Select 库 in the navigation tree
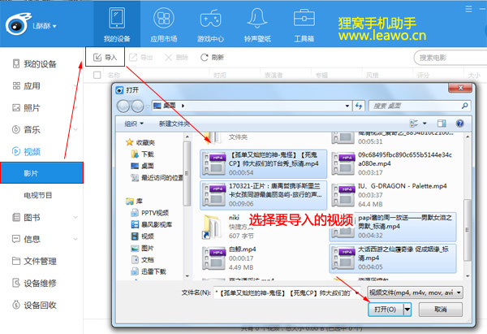Image resolution: width=487 pixels, height=334 pixels. 135,202
